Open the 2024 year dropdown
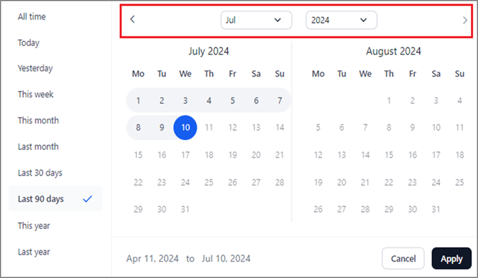Image resolution: width=478 pixels, height=278 pixels. point(342,20)
